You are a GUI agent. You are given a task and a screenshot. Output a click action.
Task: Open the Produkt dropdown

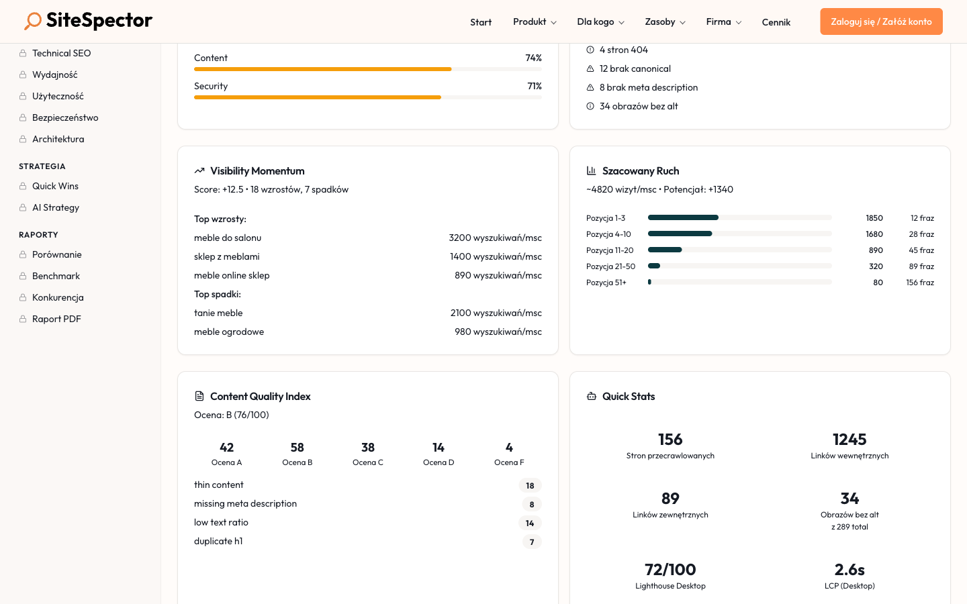coord(535,21)
